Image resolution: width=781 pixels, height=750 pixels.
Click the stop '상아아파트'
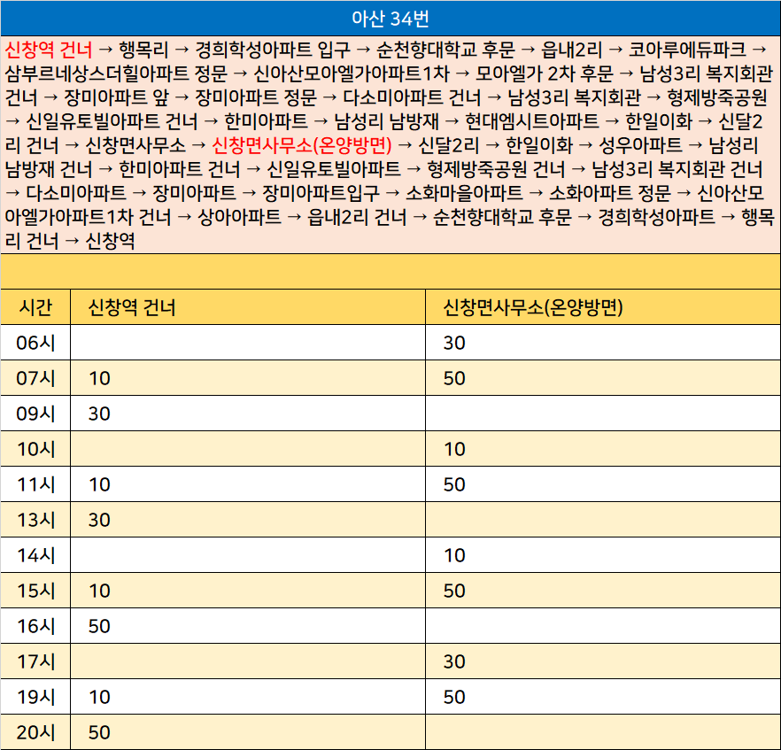(240, 217)
